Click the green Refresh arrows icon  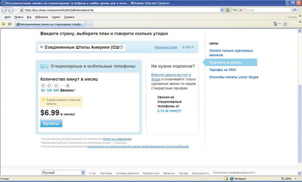point(235,10)
